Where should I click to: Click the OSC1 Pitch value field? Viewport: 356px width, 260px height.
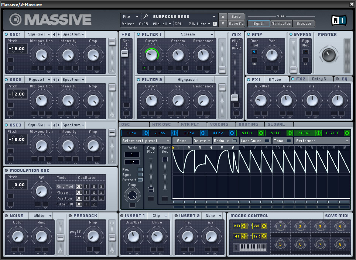17,49
